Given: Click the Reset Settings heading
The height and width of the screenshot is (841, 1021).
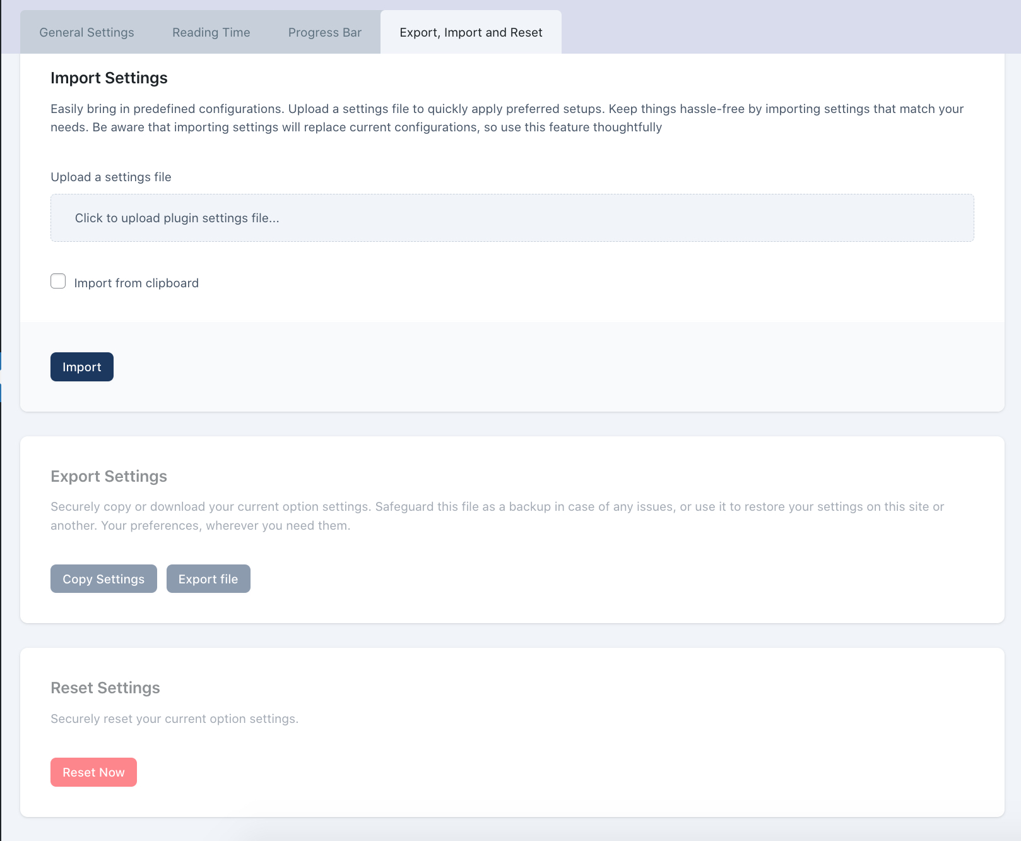Looking at the screenshot, I should click(105, 688).
